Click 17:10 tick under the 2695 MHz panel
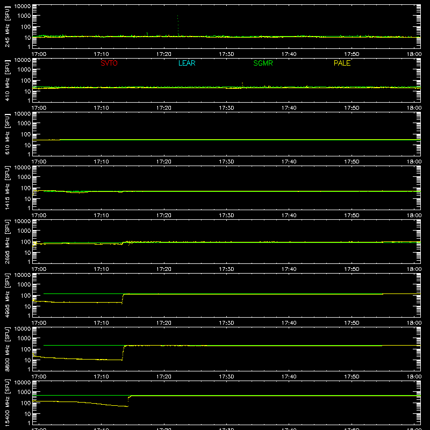This screenshot has width=430, height=430. pyautogui.click(x=102, y=269)
